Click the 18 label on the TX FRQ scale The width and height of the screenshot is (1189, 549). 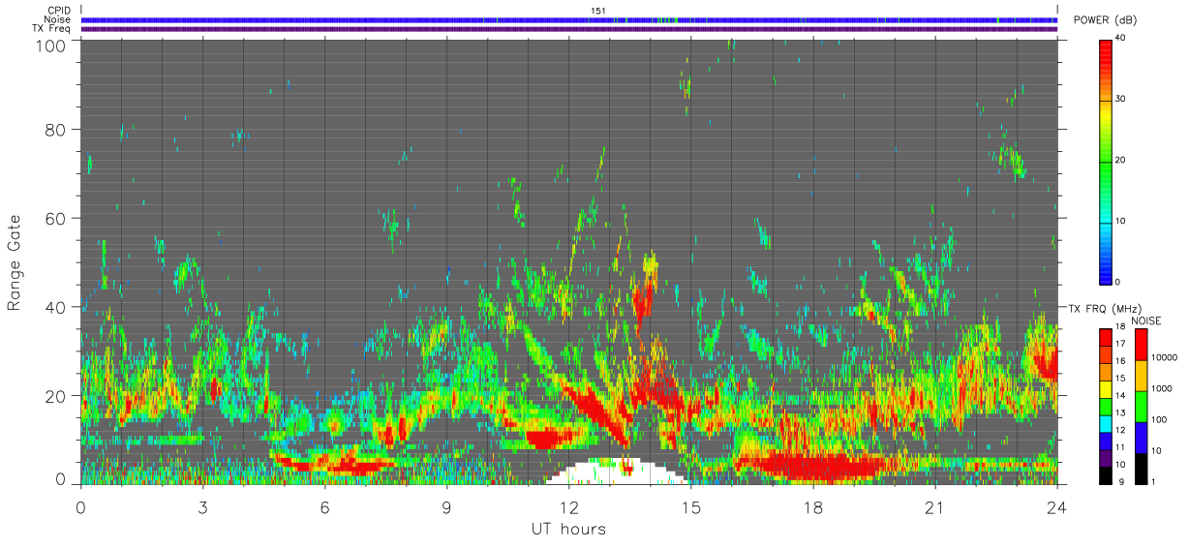(x=1119, y=326)
